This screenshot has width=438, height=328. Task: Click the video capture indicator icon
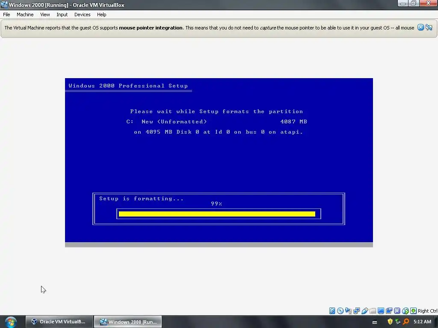389,311
